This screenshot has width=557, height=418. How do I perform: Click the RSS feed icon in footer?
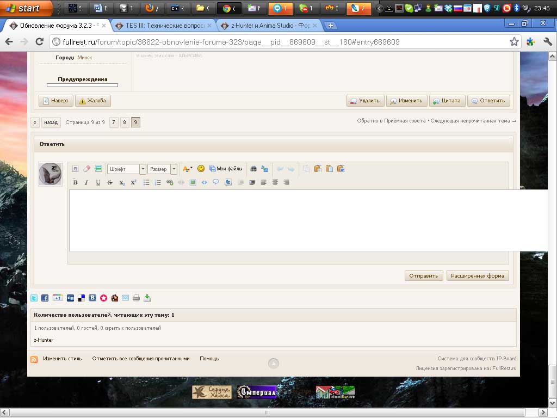(34, 359)
